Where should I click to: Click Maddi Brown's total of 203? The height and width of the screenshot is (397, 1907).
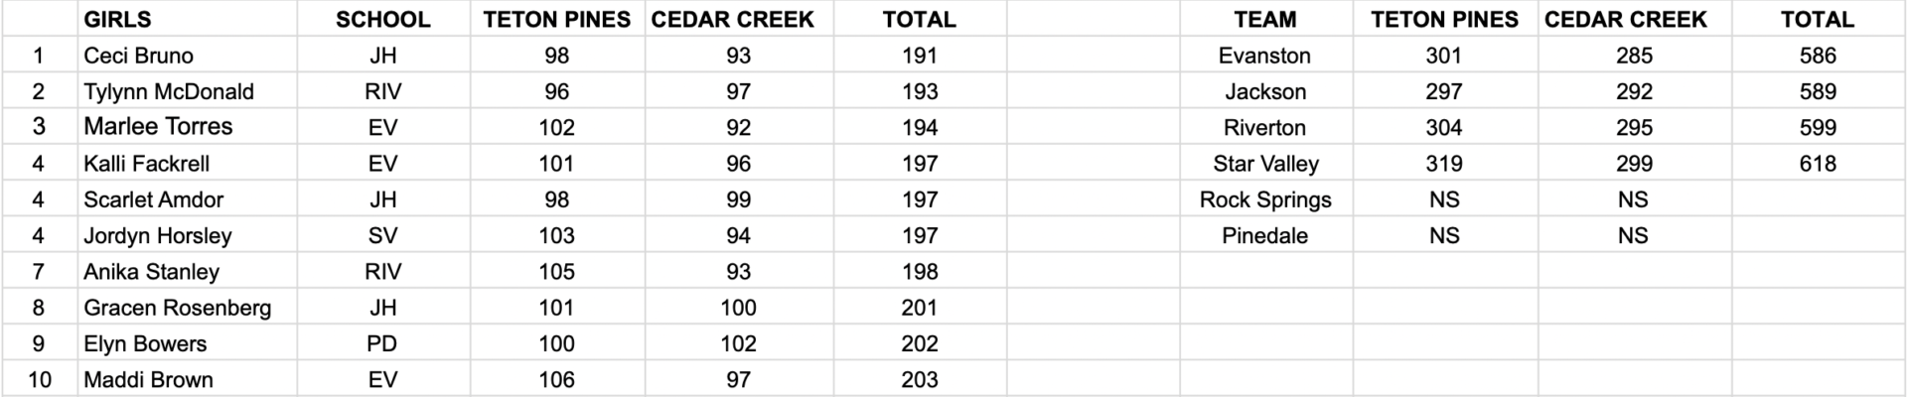pos(919,379)
